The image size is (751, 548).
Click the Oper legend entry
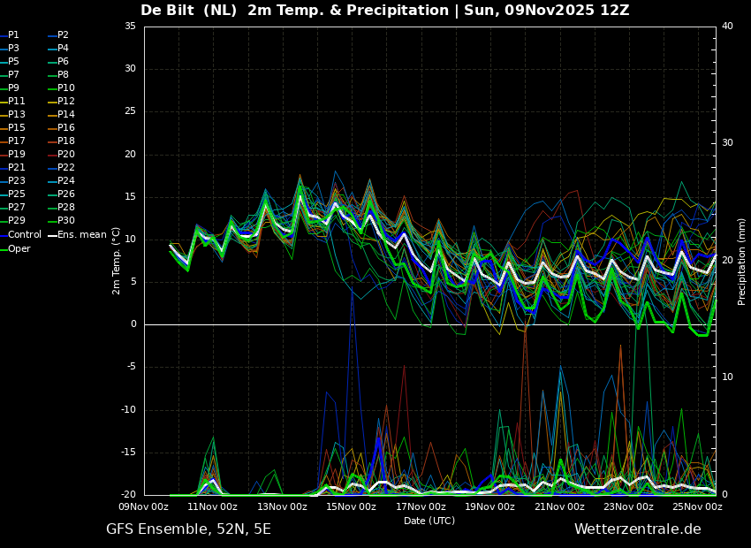[15, 248]
